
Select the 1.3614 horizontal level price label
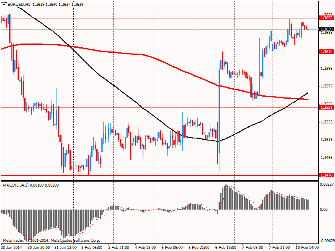point(326,51)
